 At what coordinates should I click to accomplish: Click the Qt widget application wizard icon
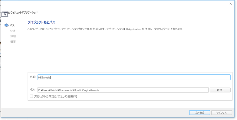tap(5, 14)
